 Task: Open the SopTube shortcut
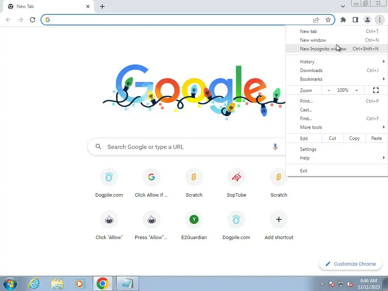tap(236, 183)
